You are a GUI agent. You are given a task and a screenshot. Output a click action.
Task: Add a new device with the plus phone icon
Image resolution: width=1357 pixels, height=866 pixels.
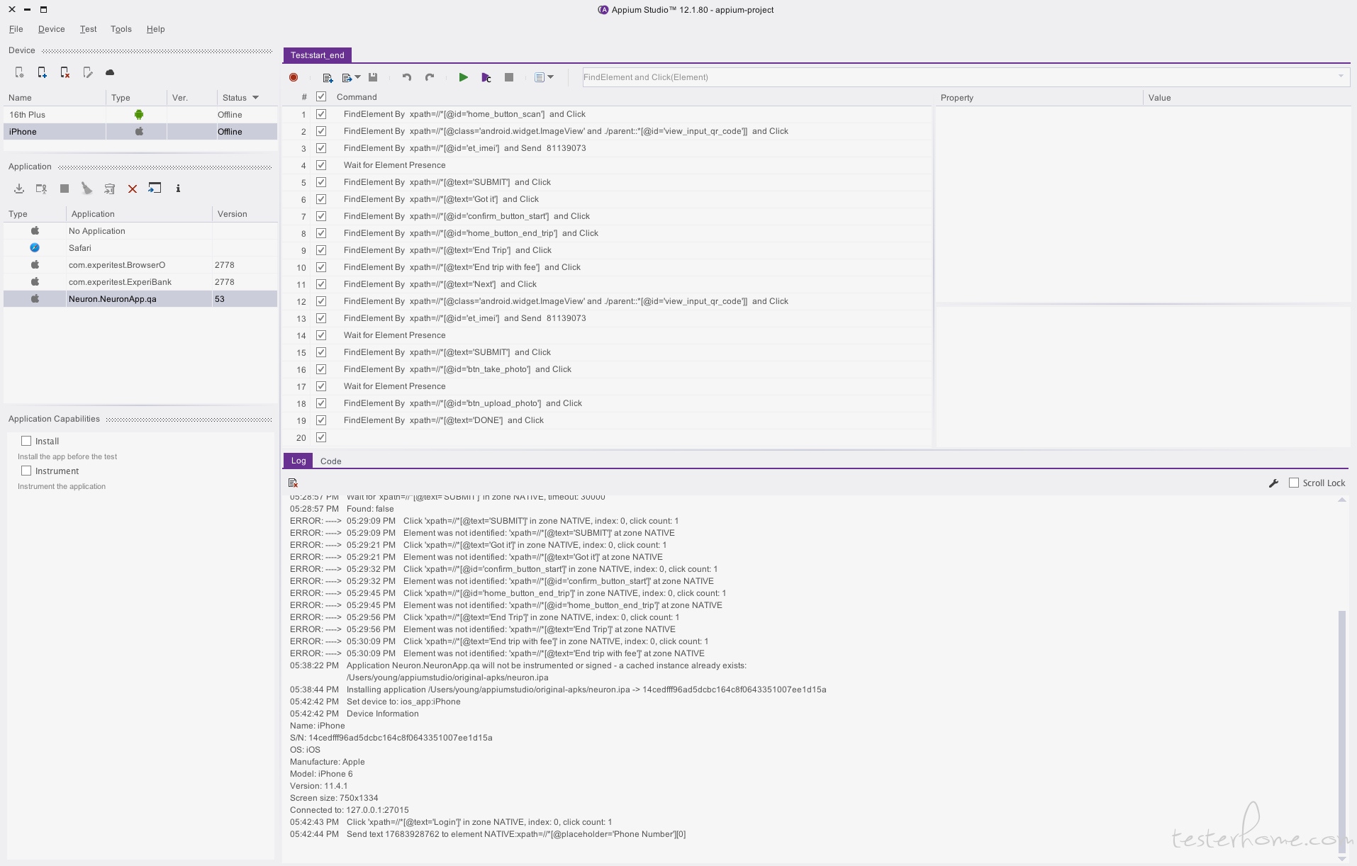tap(42, 72)
